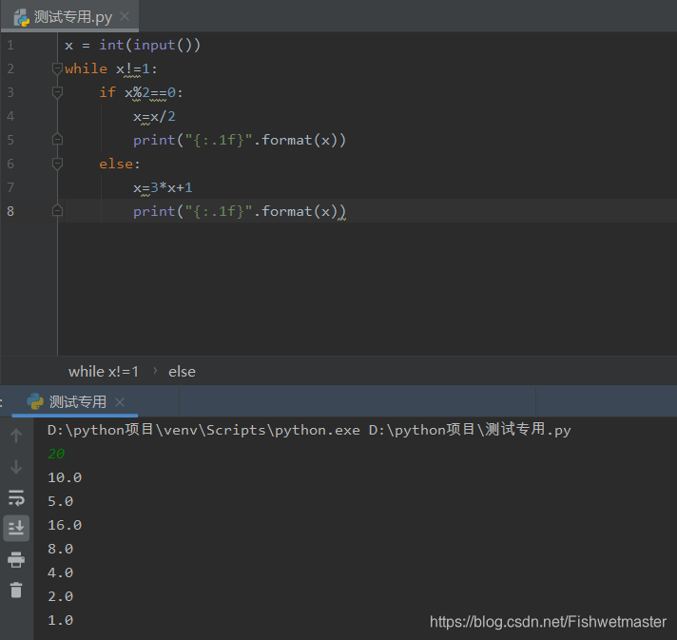Open the 测试专用.py editor tab

69,16
